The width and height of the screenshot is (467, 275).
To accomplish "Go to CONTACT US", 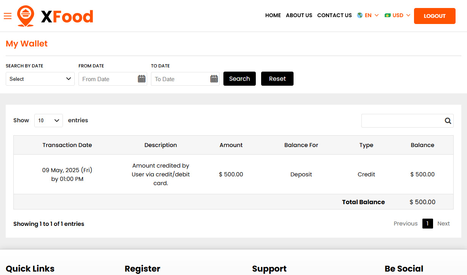I will click(x=334, y=15).
